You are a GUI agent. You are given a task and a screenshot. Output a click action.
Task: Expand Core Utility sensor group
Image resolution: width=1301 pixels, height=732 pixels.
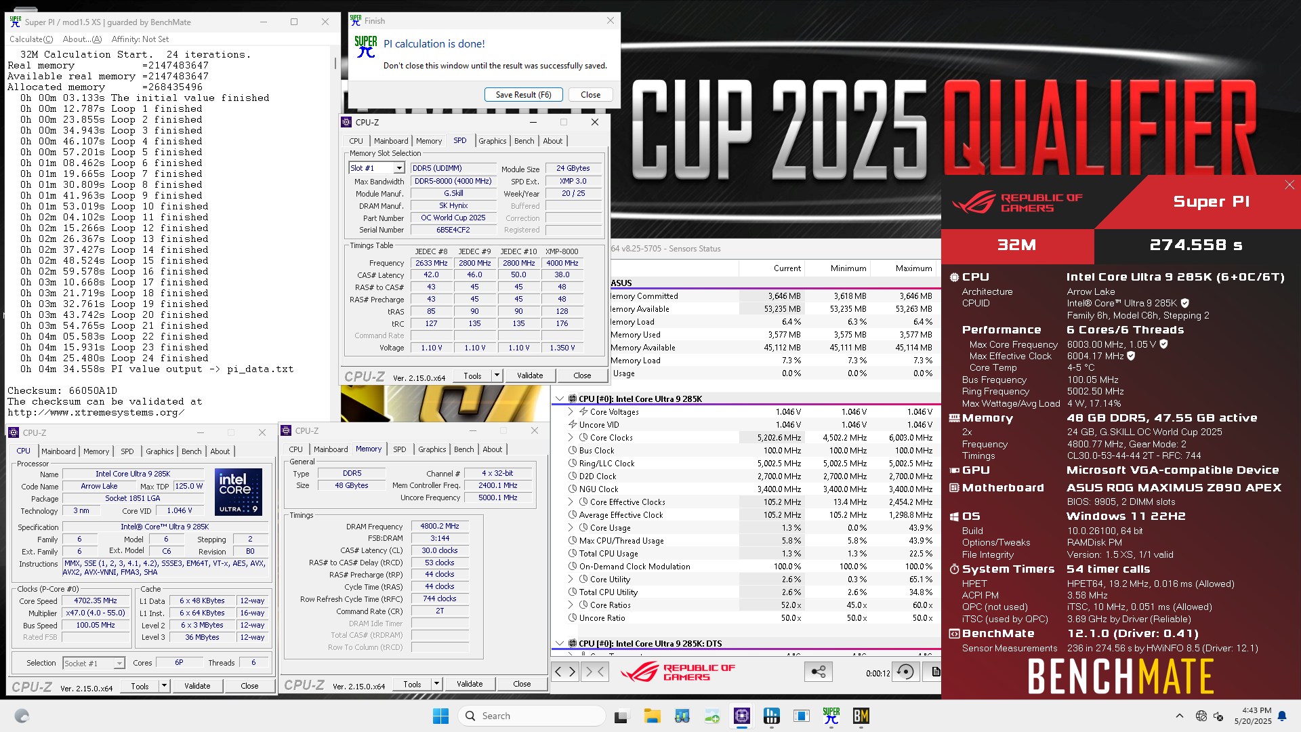point(571,579)
